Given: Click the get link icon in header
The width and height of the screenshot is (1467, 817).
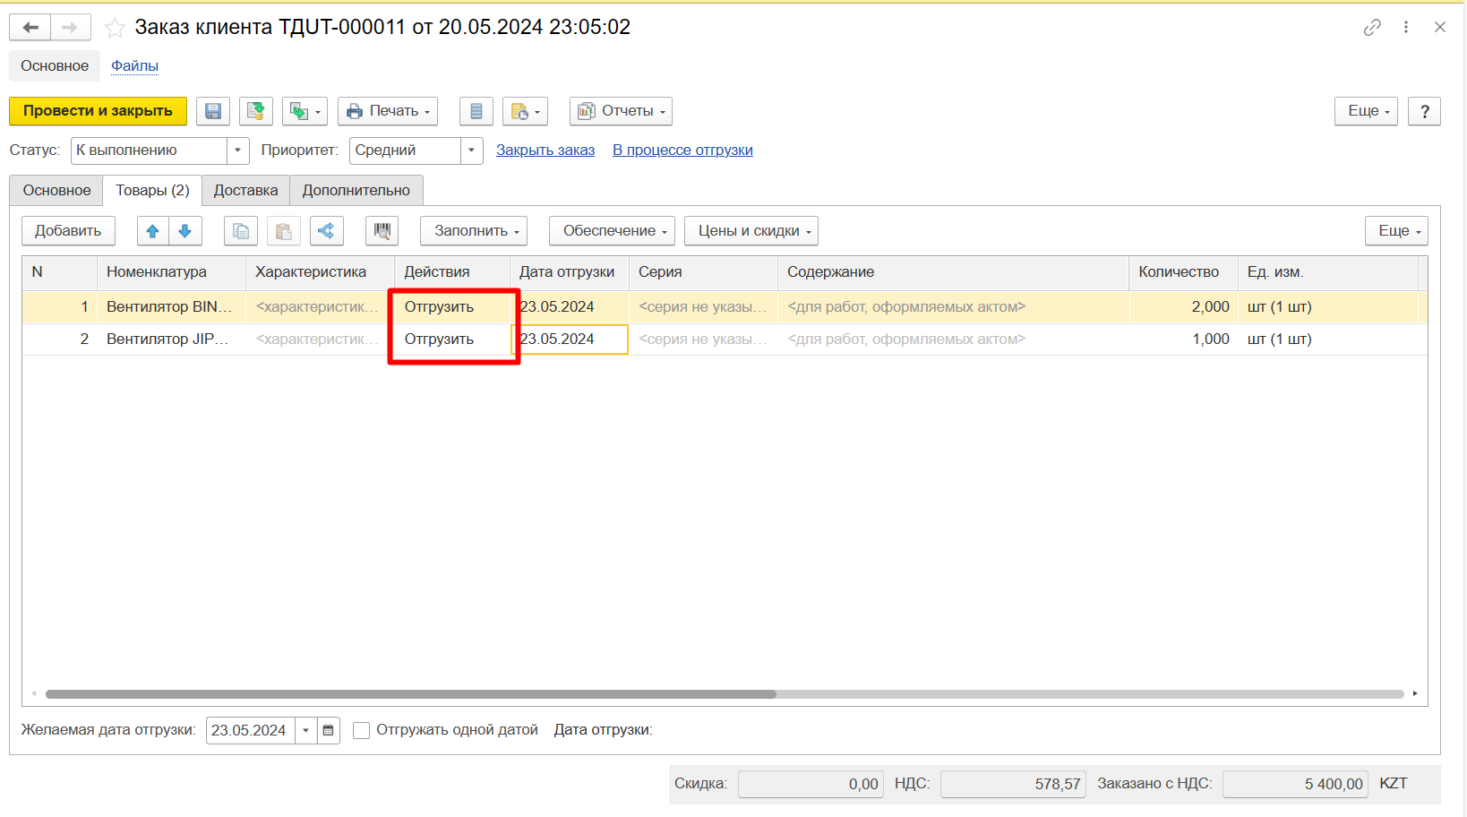Looking at the screenshot, I should click(x=1371, y=28).
